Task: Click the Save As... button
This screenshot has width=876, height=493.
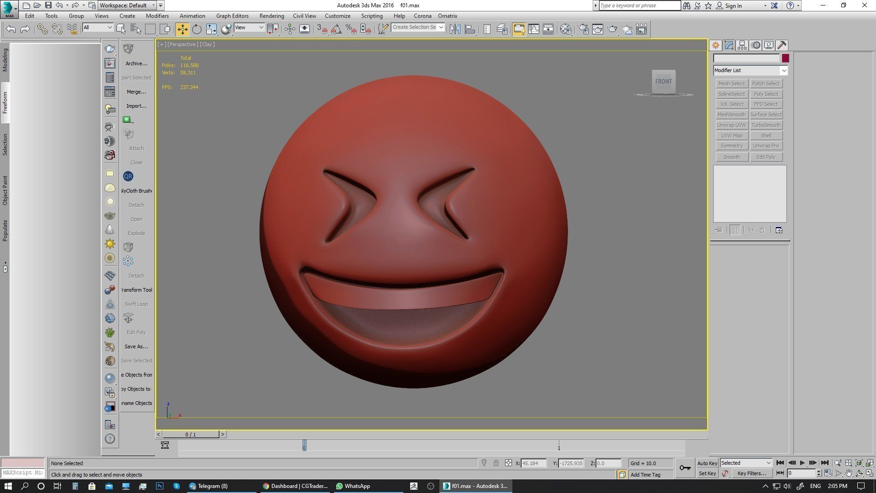Action: (x=136, y=346)
